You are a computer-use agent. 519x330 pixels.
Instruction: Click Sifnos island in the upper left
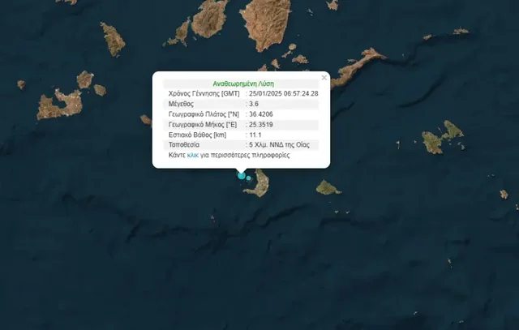click(113, 38)
